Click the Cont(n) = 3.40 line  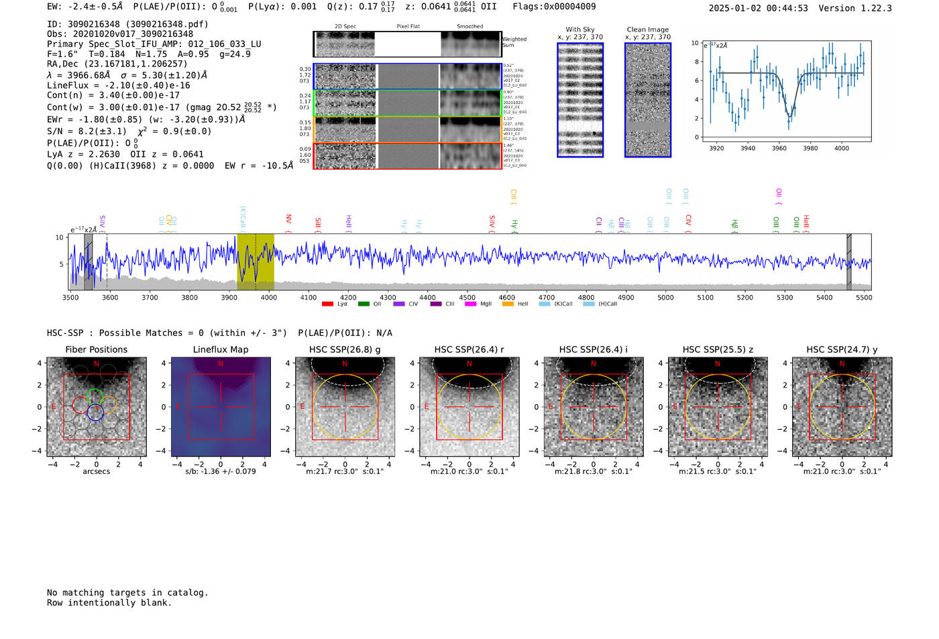(113, 95)
